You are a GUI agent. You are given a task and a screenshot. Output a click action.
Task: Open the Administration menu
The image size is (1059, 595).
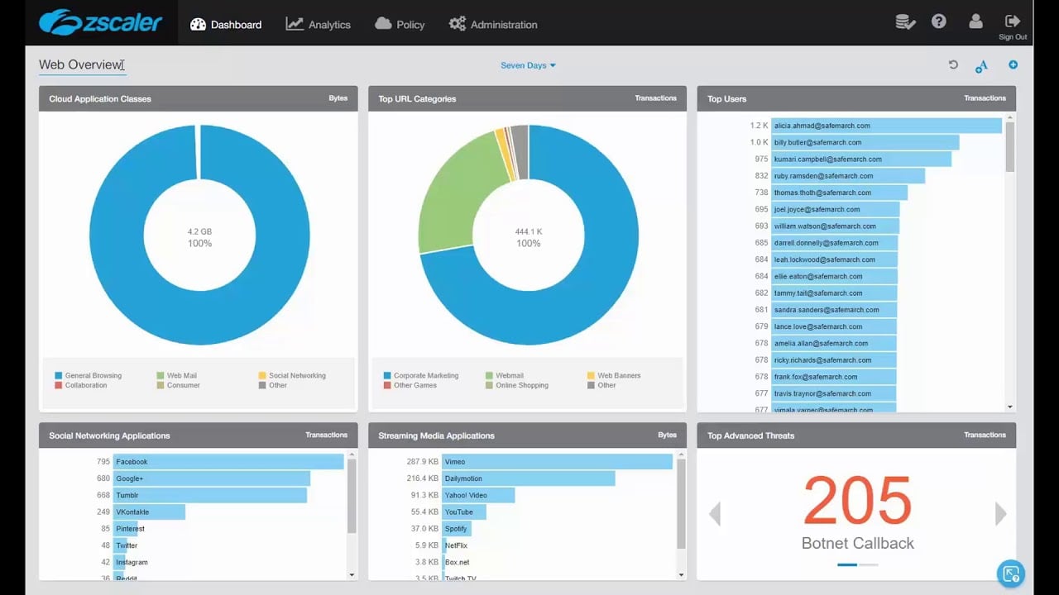[x=493, y=24]
